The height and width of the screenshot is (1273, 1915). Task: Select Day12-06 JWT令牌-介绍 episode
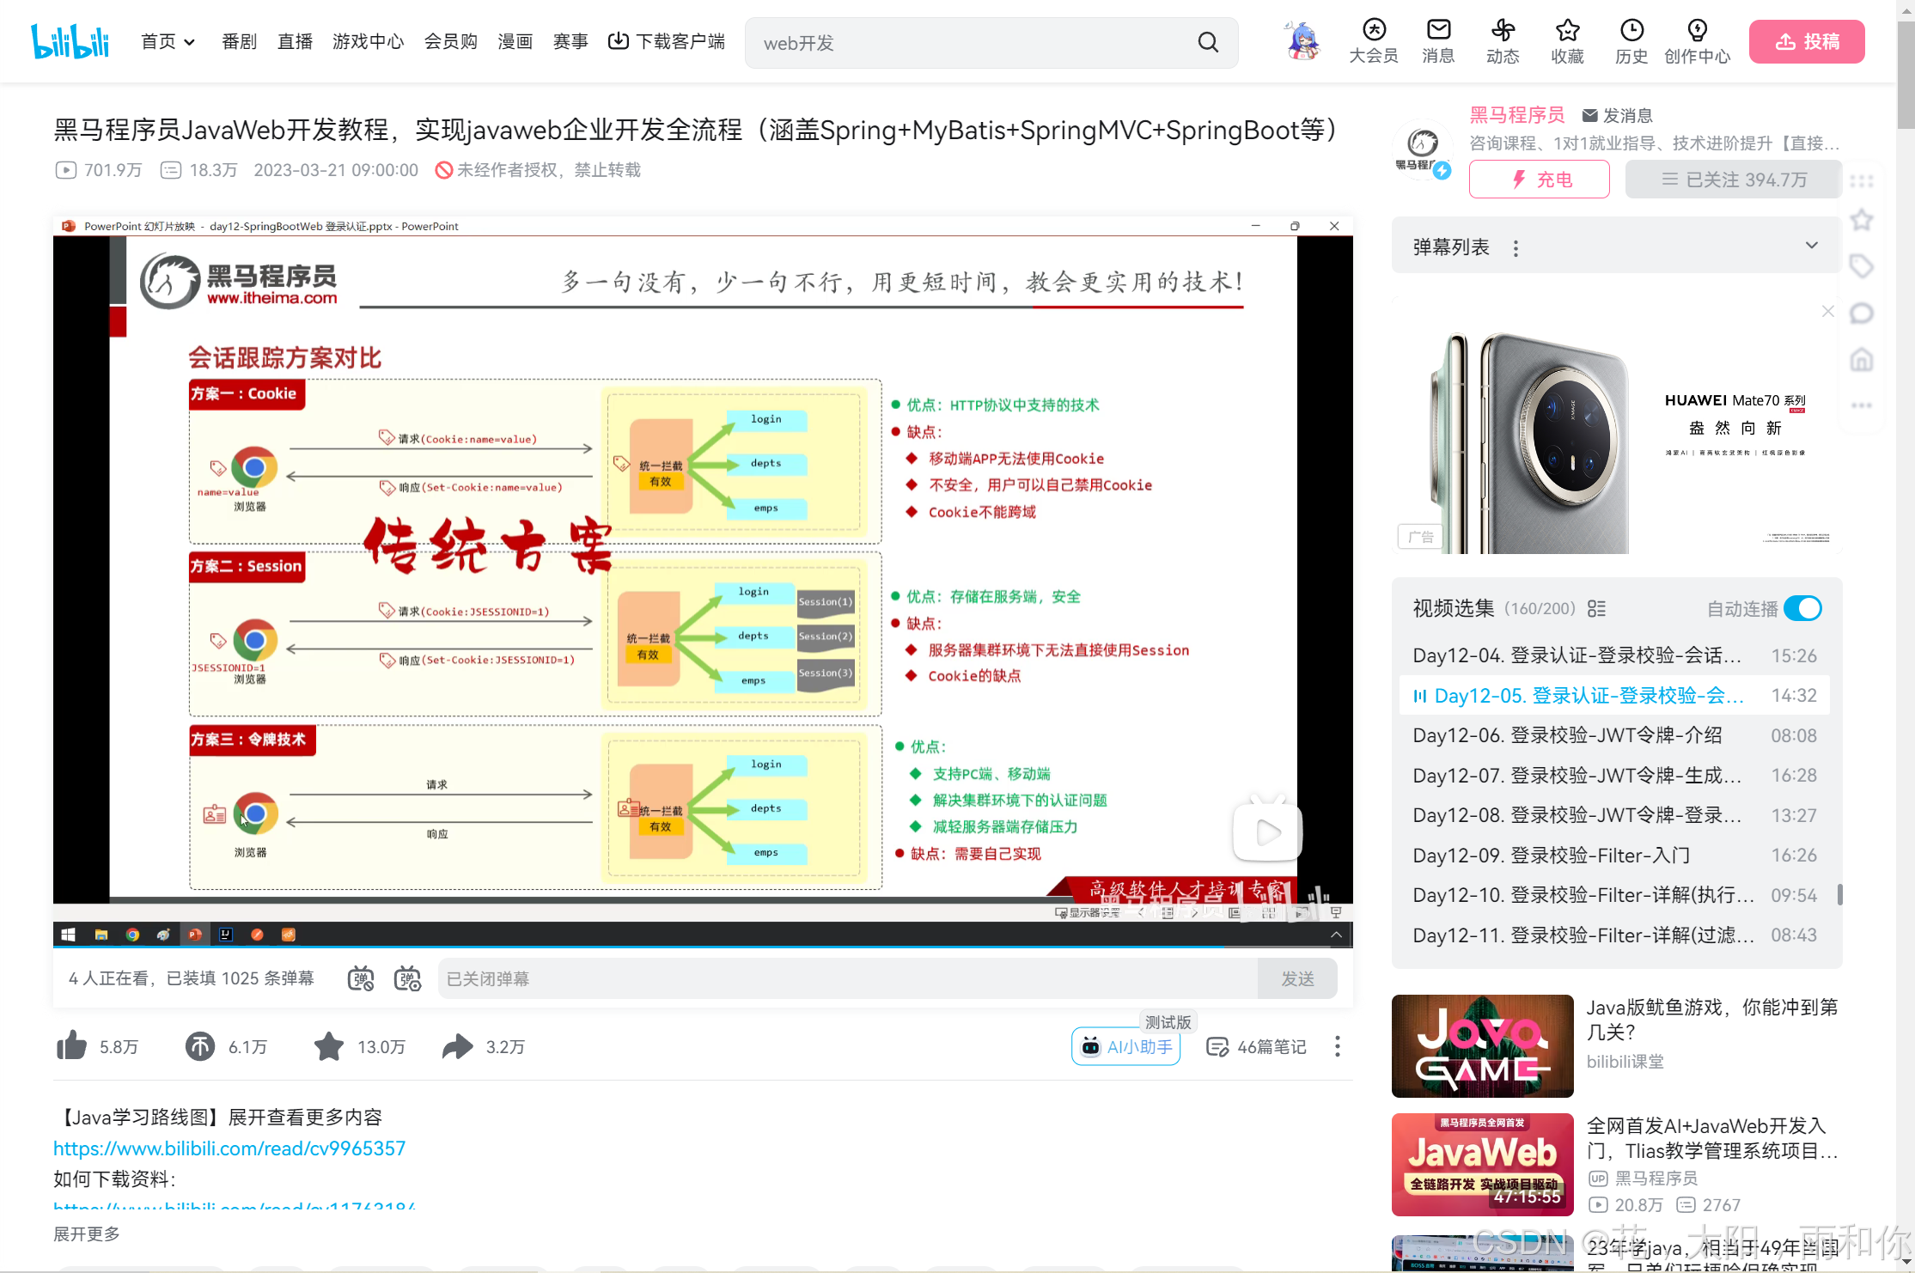[x=1567, y=735]
